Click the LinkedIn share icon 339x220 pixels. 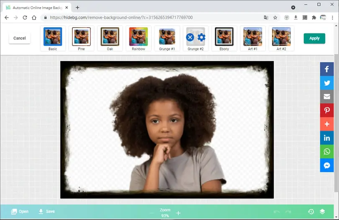pyautogui.click(x=327, y=138)
